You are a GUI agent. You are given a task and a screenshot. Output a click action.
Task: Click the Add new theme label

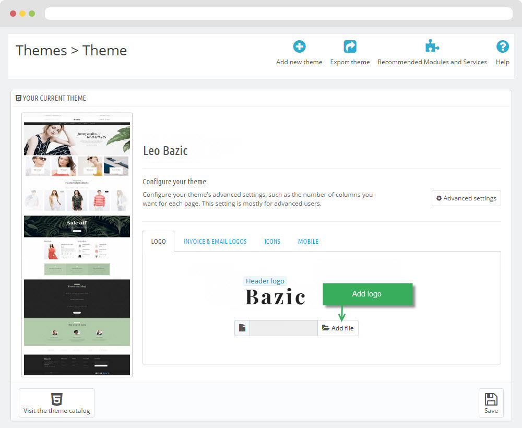point(299,62)
